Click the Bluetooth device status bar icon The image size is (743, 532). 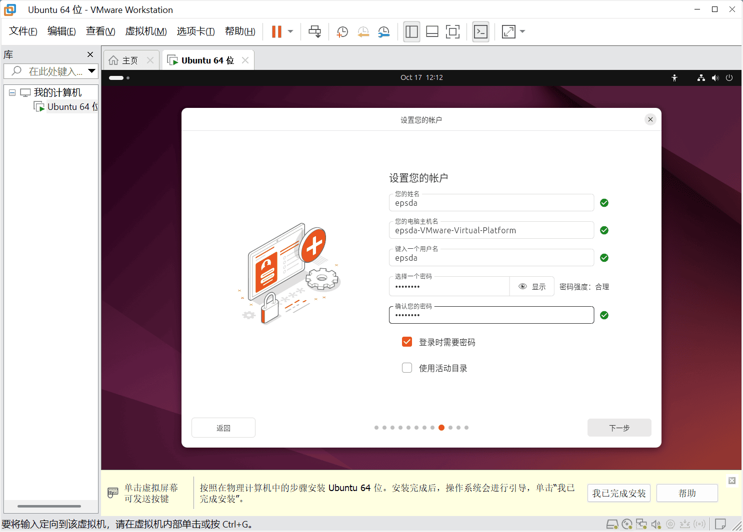click(x=699, y=524)
